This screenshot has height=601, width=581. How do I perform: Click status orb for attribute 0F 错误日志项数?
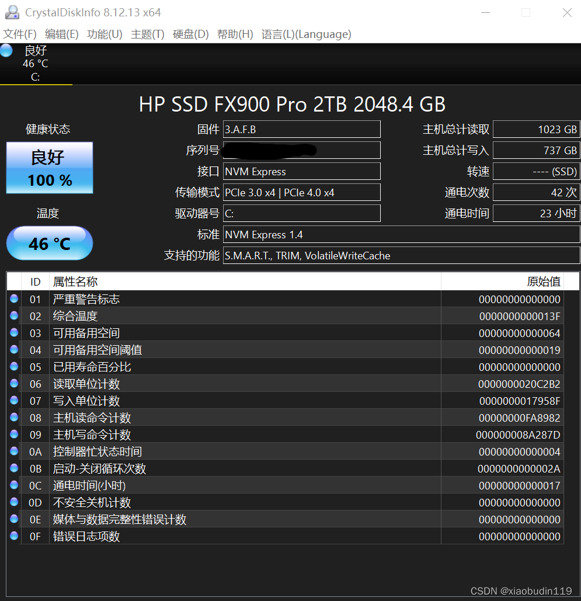pos(14,536)
